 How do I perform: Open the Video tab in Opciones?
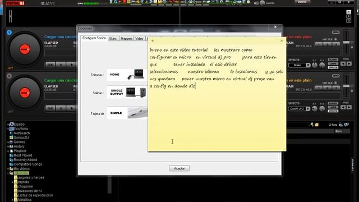[x=139, y=39]
